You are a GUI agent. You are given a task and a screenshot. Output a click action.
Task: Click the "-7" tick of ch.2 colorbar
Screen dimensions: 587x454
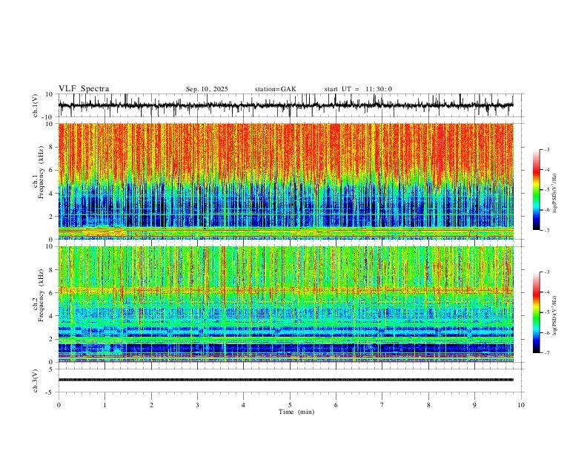(x=546, y=353)
